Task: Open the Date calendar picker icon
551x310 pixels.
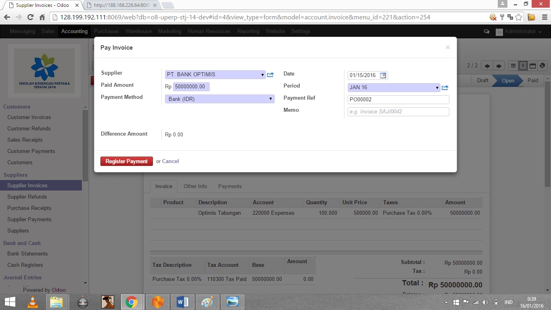Action: point(383,75)
